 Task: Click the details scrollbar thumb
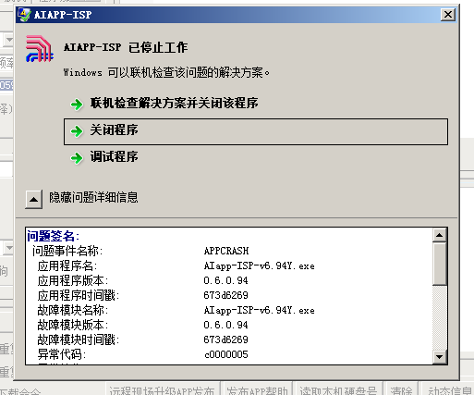[440, 264]
